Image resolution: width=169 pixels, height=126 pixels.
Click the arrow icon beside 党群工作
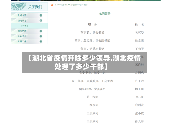(41, 41)
